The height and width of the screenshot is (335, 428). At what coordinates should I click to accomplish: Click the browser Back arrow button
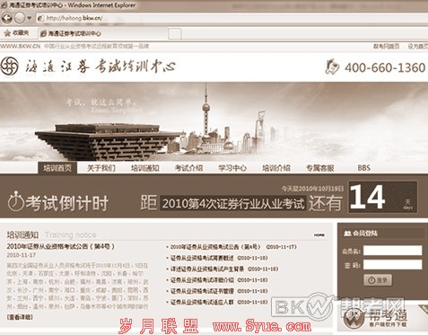point(6,18)
